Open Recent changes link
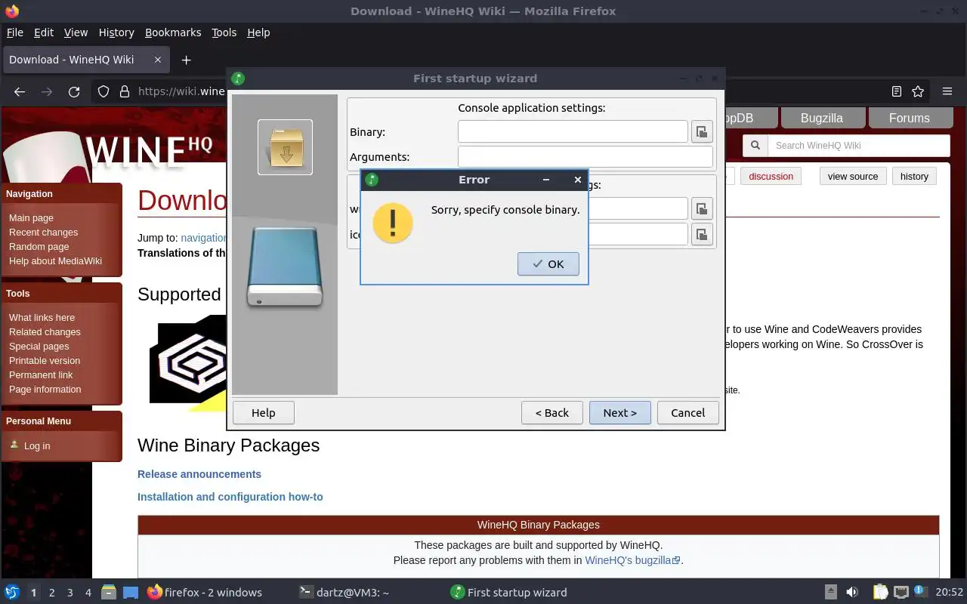967x604 pixels. point(43,233)
